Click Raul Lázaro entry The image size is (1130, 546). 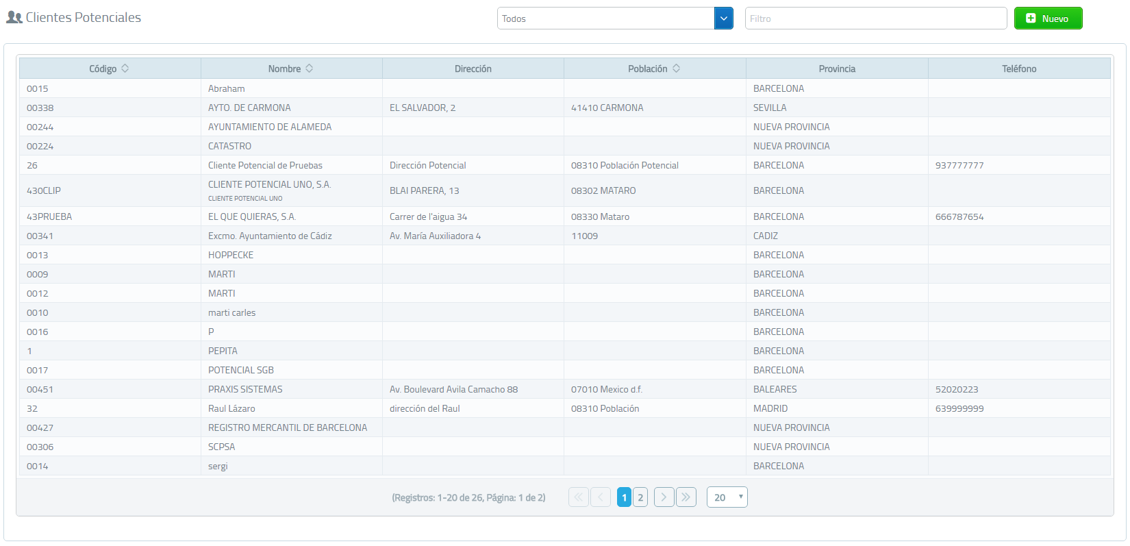pyautogui.click(x=231, y=408)
